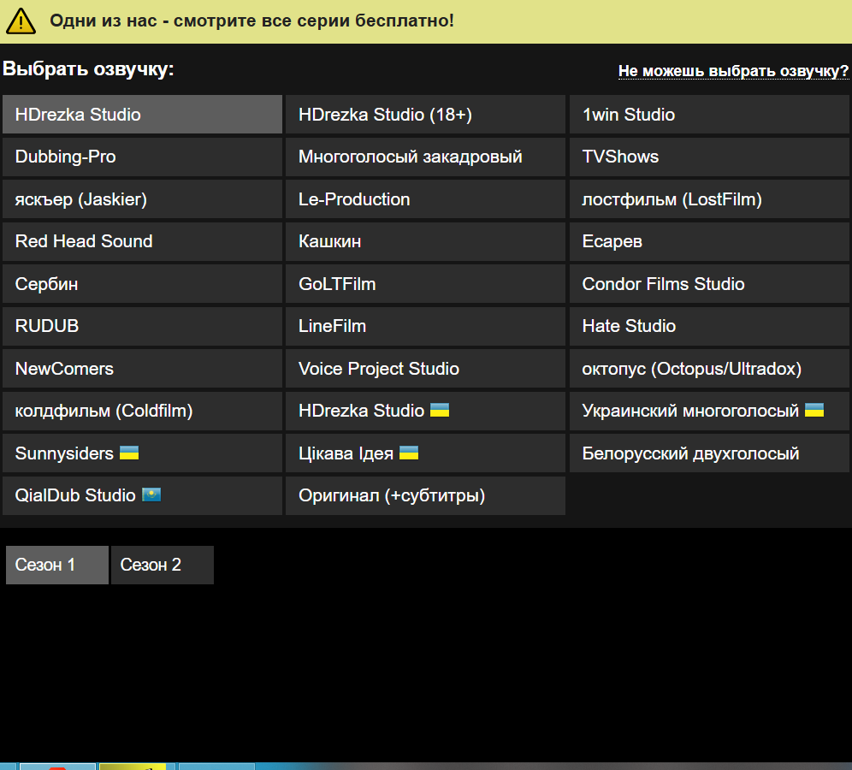
Task: Choose Цікава Ідея voiceover
Action: click(x=425, y=453)
